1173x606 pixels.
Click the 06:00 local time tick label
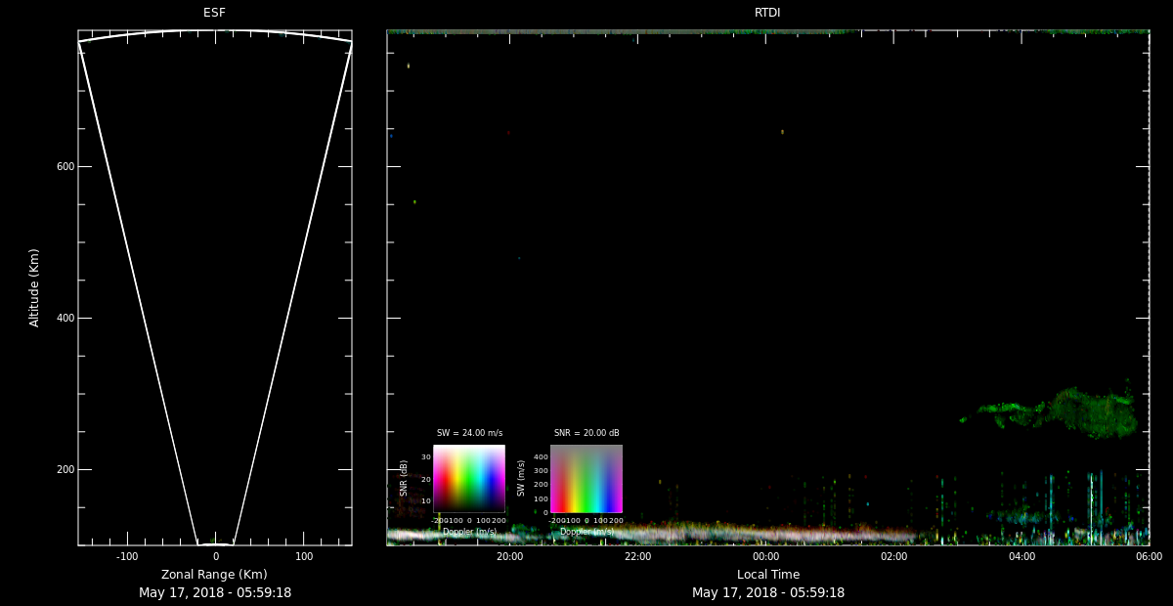click(1149, 556)
